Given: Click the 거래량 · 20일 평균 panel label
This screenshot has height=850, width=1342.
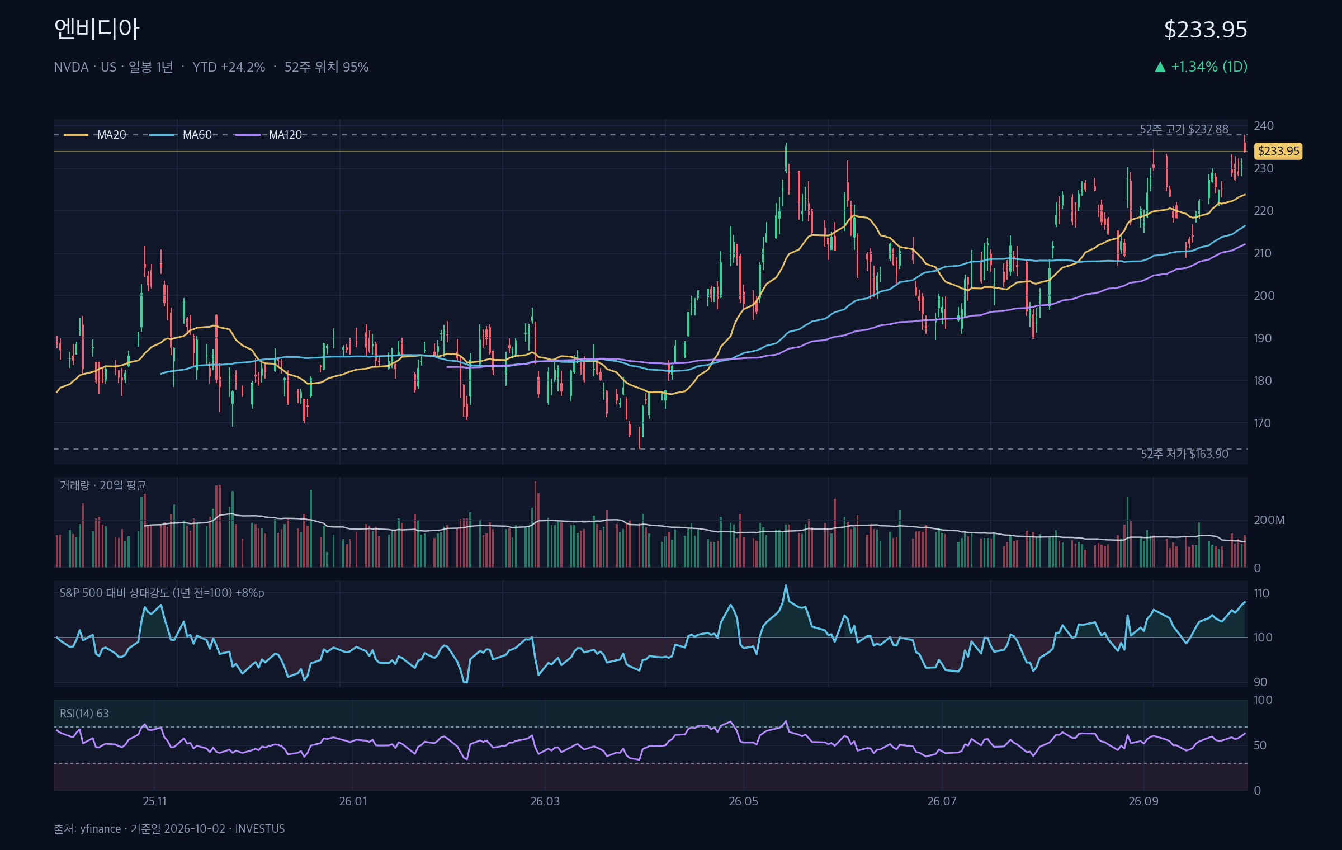Looking at the screenshot, I should pos(103,485).
